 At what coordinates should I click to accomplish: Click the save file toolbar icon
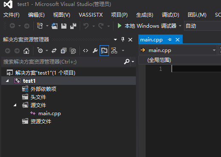64,26
